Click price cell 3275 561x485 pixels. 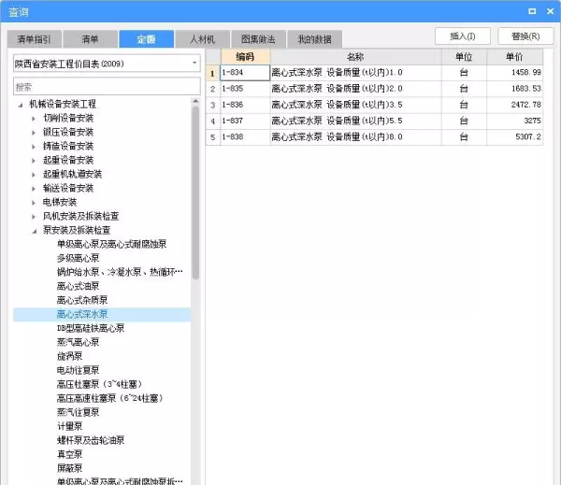point(514,121)
